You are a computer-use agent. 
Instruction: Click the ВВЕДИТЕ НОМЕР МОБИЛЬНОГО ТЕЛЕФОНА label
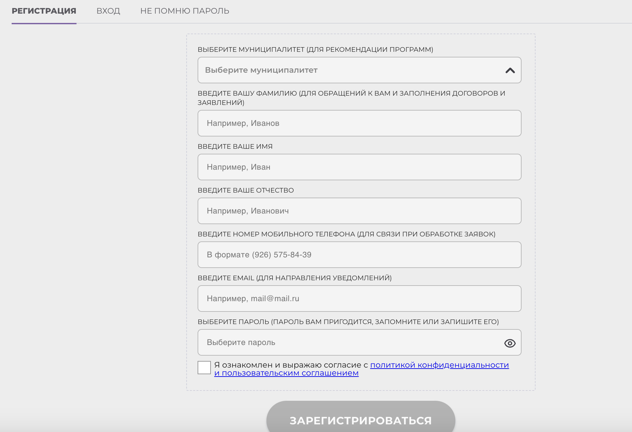[347, 234]
